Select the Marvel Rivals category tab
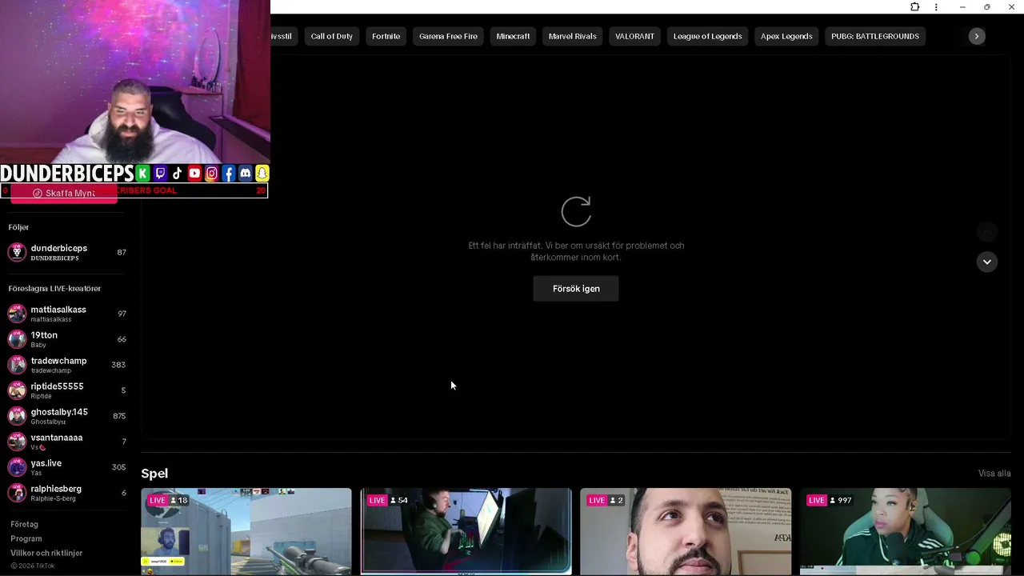This screenshot has height=576, width=1024. point(572,36)
